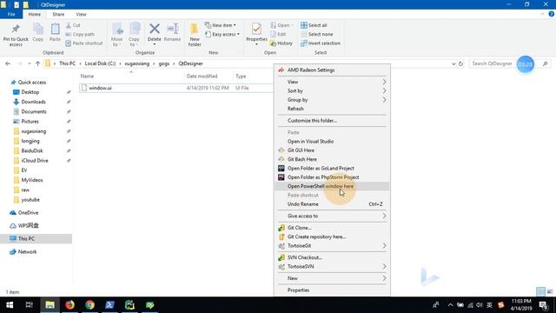Select OneDrive in navigation pane
This screenshot has width=556, height=313.
click(28, 212)
